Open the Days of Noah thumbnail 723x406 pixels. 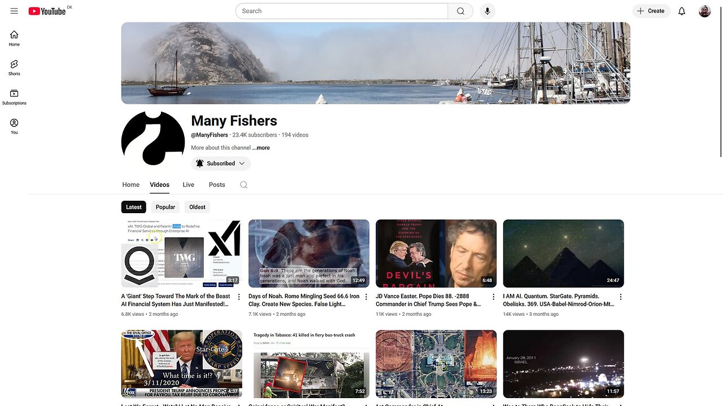[309, 253]
